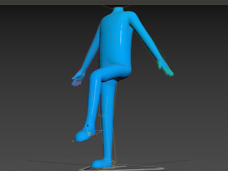Select the standing foot on the ground ring
The width and height of the screenshot is (228, 171).
click(102, 163)
